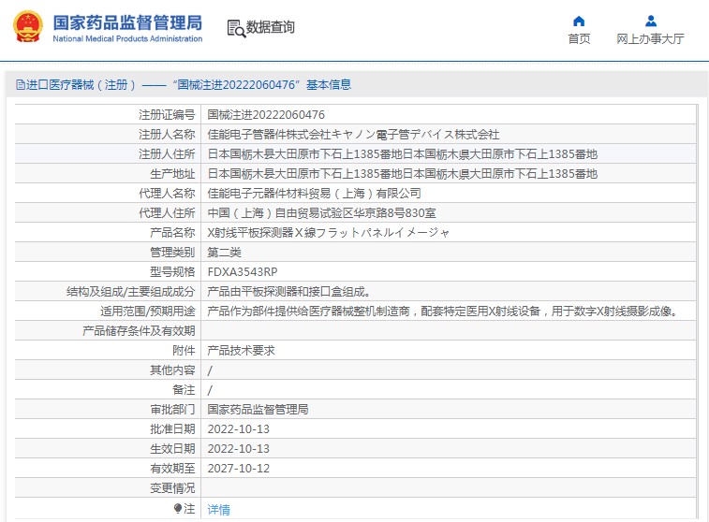709x522 pixels.
Task: Click the document icon before 进口医疗器械
Action: coord(21,84)
